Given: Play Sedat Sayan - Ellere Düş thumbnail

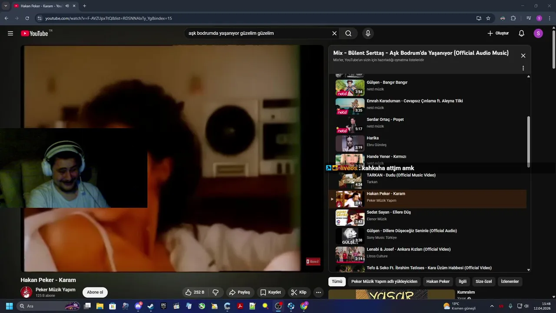Looking at the screenshot, I should tap(350, 217).
